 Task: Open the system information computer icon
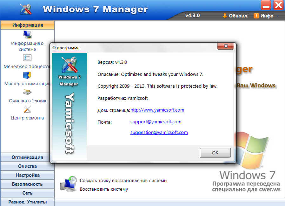tap(27, 34)
